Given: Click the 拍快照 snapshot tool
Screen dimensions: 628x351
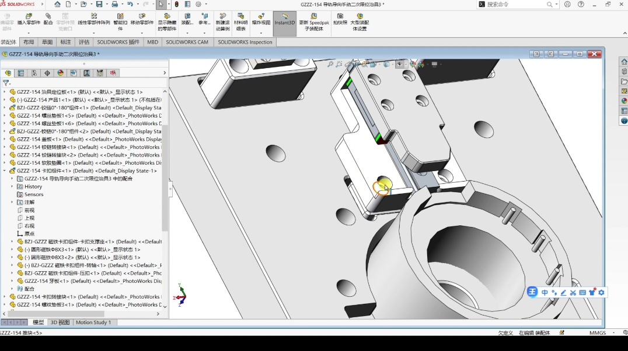Looking at the screenshot, I should [x=340, y=19].
